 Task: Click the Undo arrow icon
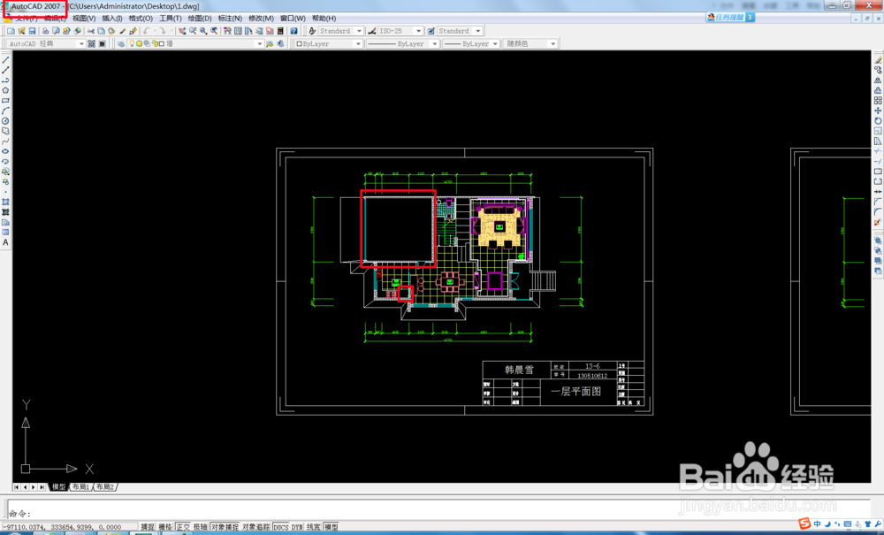(147, 31)
